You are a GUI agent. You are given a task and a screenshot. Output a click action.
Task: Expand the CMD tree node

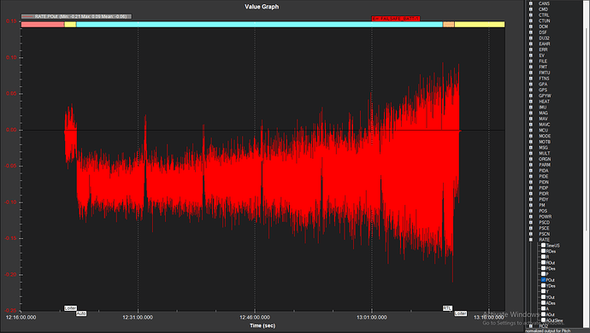pyautogui.click(x=531, y=9)
